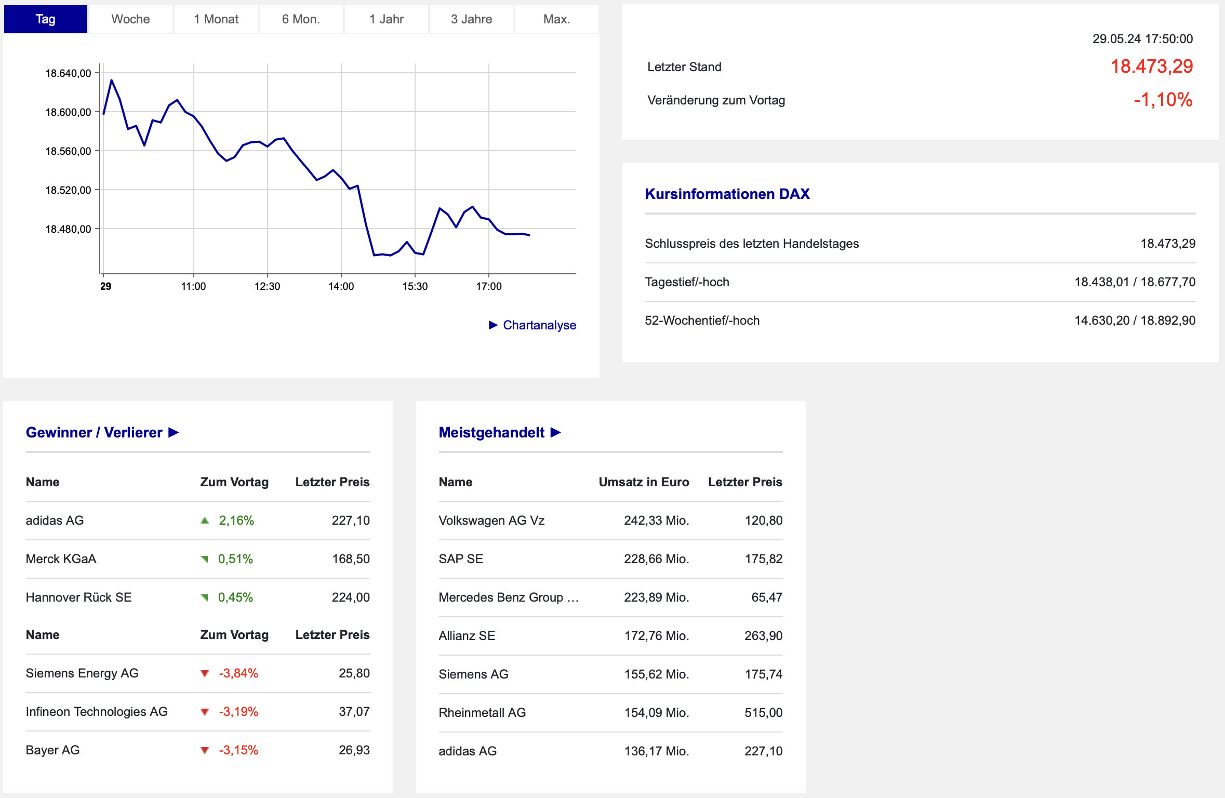Click the 15:30 marker on the chart axis

coord(415,286)
